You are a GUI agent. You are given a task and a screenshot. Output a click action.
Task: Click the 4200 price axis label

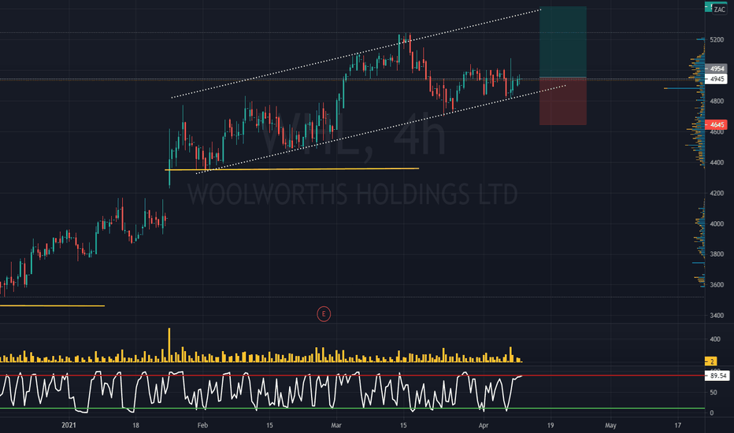717,193
